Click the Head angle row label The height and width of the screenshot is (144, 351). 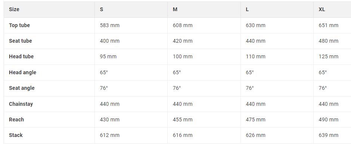[22, 72]
